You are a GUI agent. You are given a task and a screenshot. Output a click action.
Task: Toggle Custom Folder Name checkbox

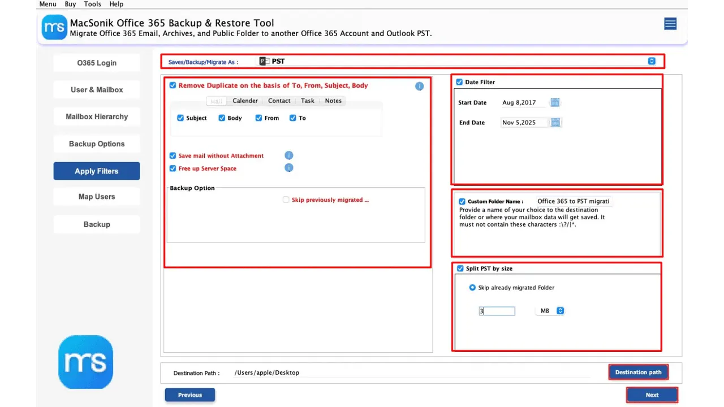click(462, 201)
